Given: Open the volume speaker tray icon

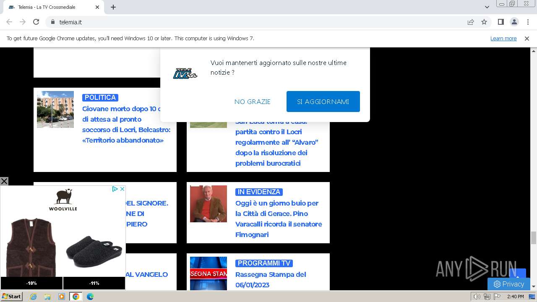Looking at the screenshot, I should click(477, 297).
